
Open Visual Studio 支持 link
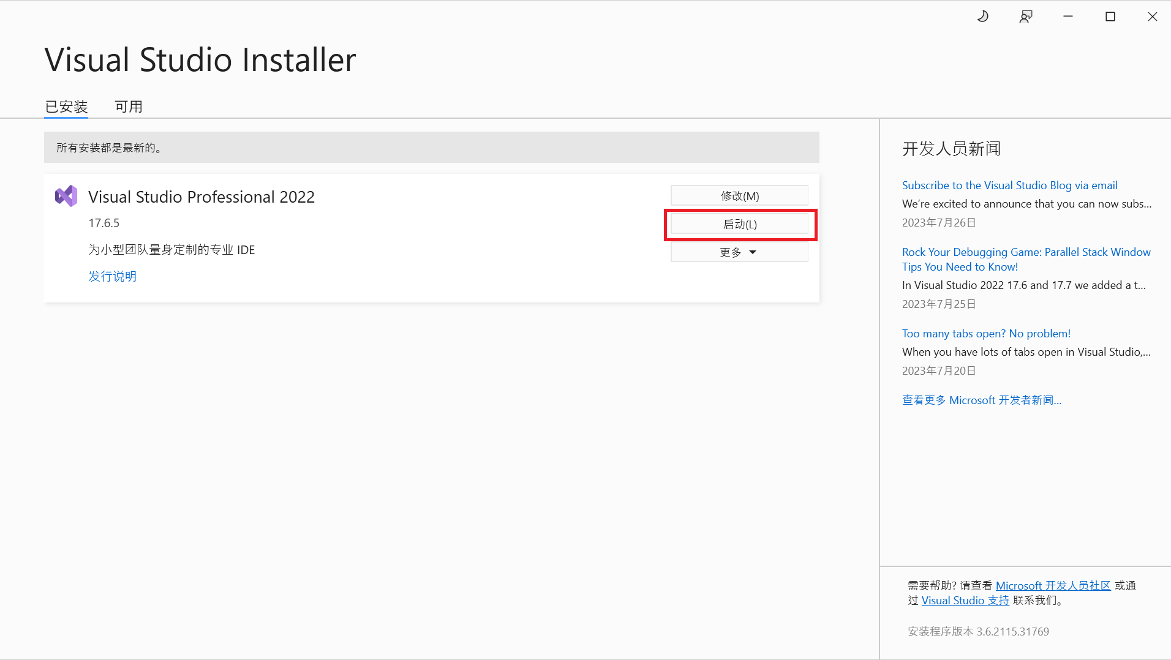tap(965, 601)
